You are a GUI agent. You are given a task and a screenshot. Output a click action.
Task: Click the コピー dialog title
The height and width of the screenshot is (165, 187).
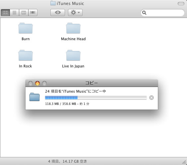(92, 83)
